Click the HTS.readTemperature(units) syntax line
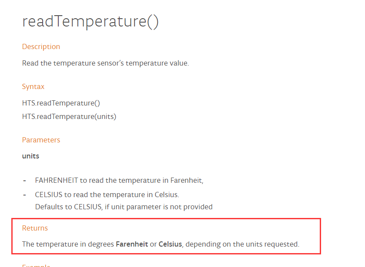Image resolution: width=365 pixels, height=267 pixels. (69, 116)
